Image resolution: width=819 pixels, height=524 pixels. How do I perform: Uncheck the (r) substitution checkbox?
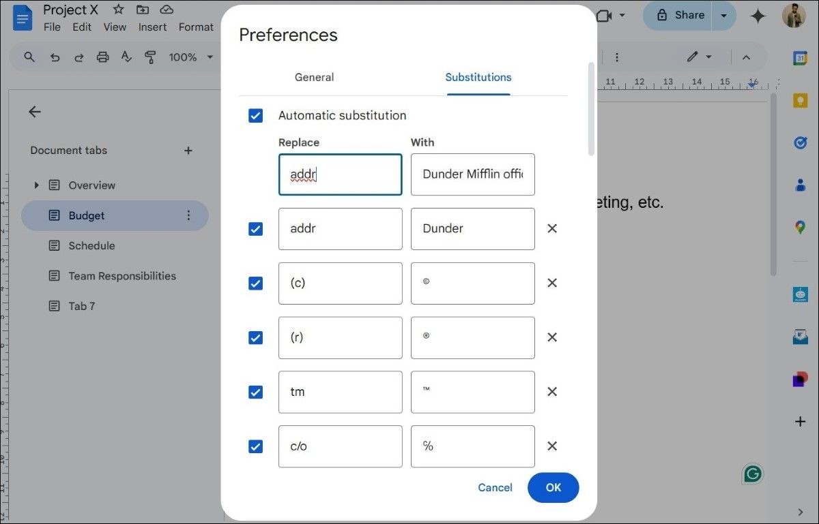(255, 337)
